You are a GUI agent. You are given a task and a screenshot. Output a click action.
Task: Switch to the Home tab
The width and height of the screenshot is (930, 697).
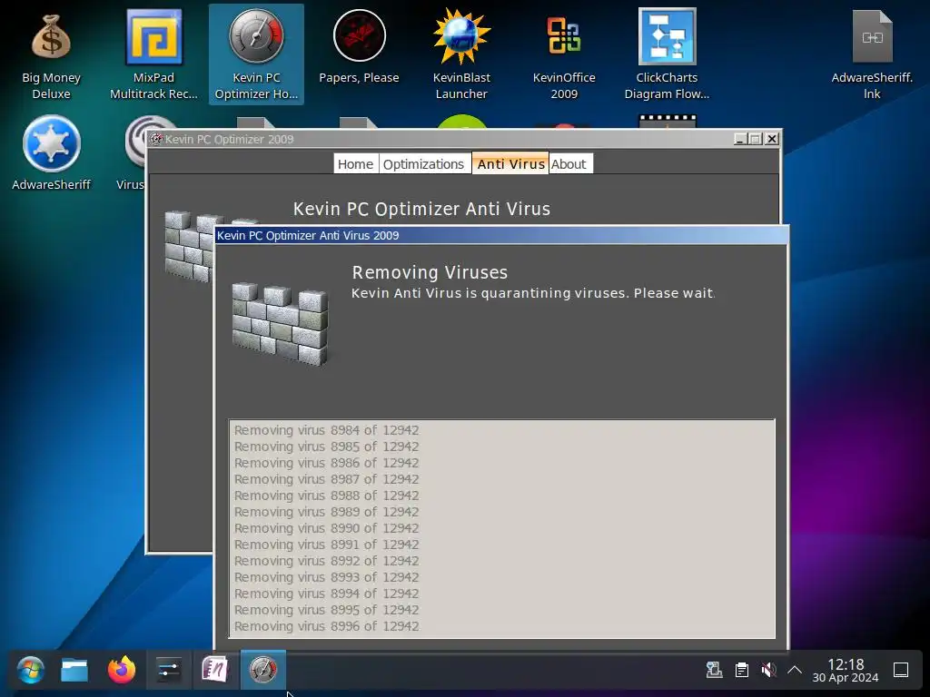(x=355, y=164)
